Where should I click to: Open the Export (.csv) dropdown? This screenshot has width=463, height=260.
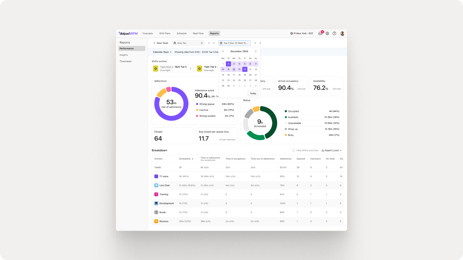tap(331, 150)
